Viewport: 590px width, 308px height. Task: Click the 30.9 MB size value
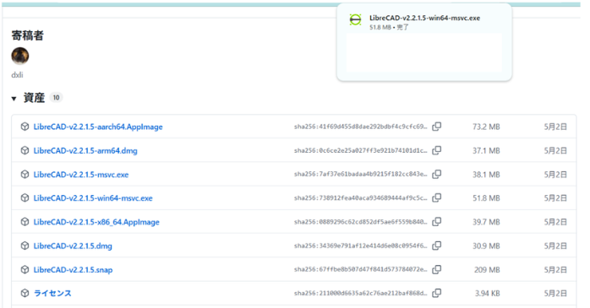pos(486,246)
